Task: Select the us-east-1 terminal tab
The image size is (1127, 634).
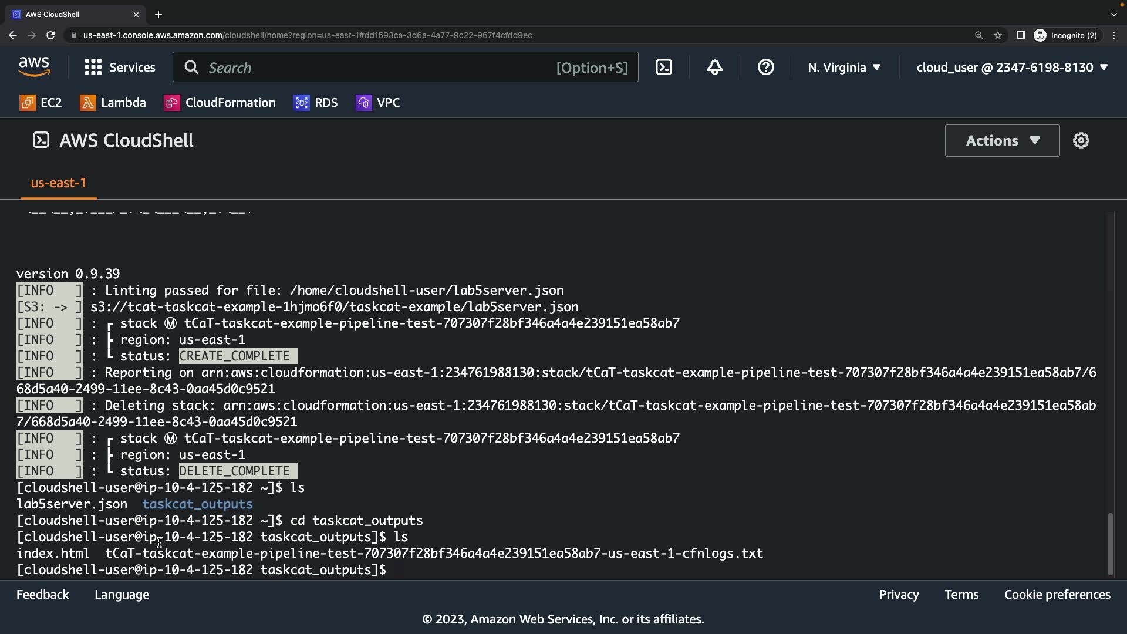Action: (x=59, y=183)
